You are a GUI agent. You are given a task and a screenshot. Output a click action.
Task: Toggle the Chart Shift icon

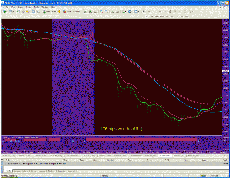click(117, 12)
